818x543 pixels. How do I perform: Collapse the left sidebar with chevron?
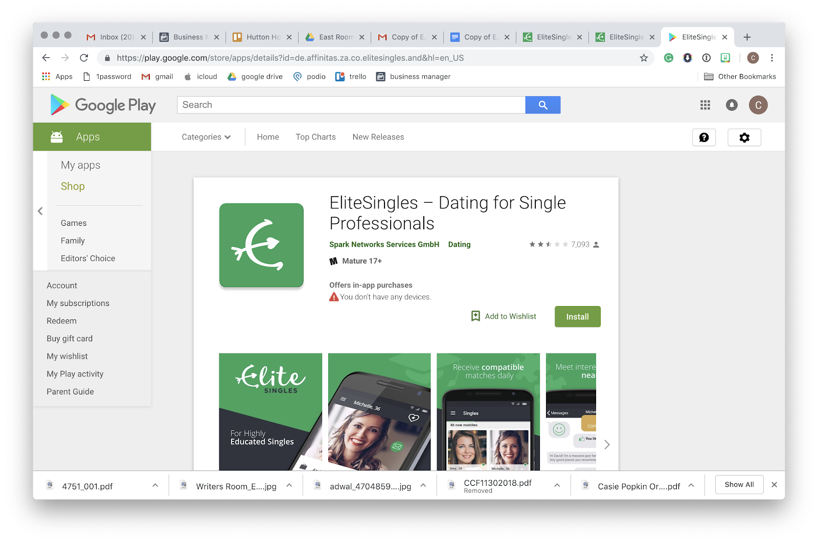[40, 211]
